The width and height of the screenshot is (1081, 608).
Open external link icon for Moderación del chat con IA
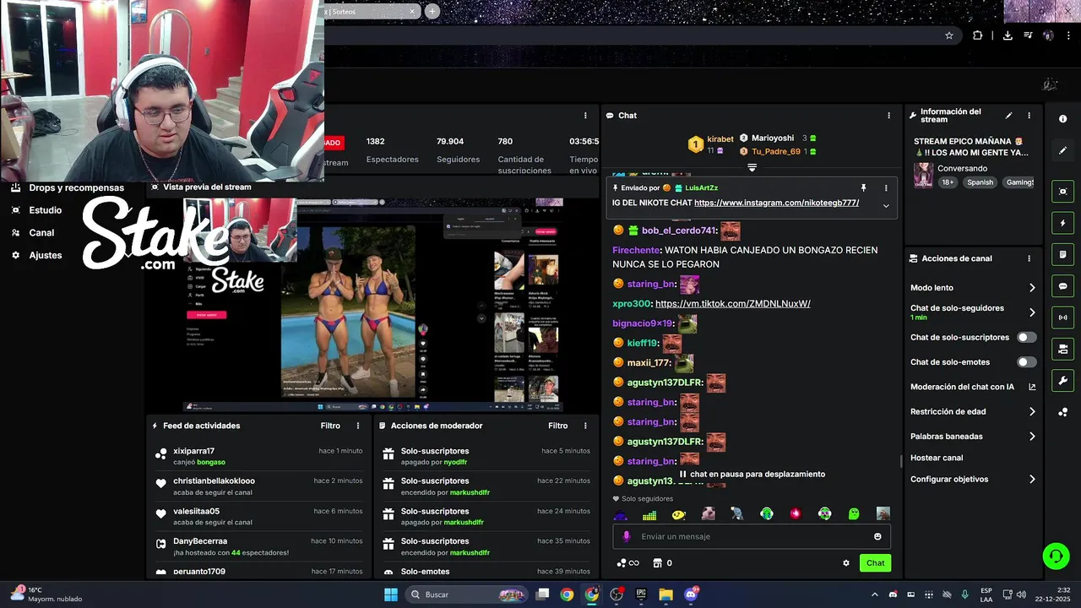[x=1032, y=387]
